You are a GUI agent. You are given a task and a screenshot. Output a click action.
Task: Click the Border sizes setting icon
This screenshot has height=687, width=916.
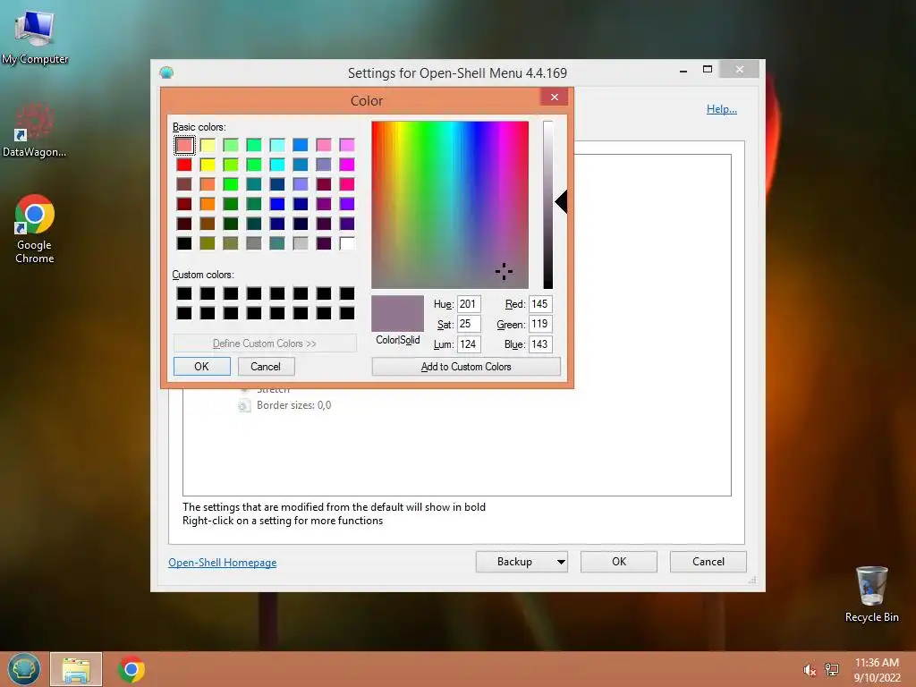click(x=244, y=405)
